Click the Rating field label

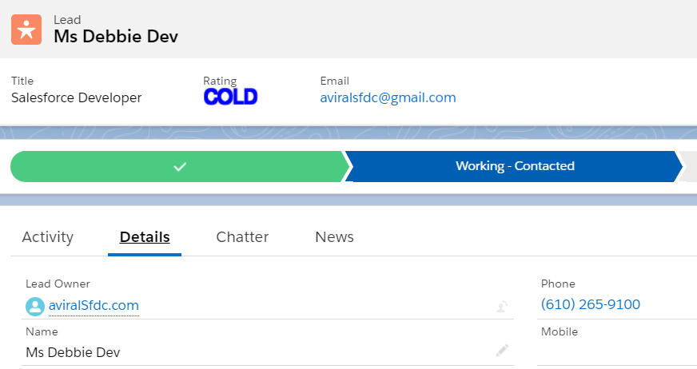point(220,81)
